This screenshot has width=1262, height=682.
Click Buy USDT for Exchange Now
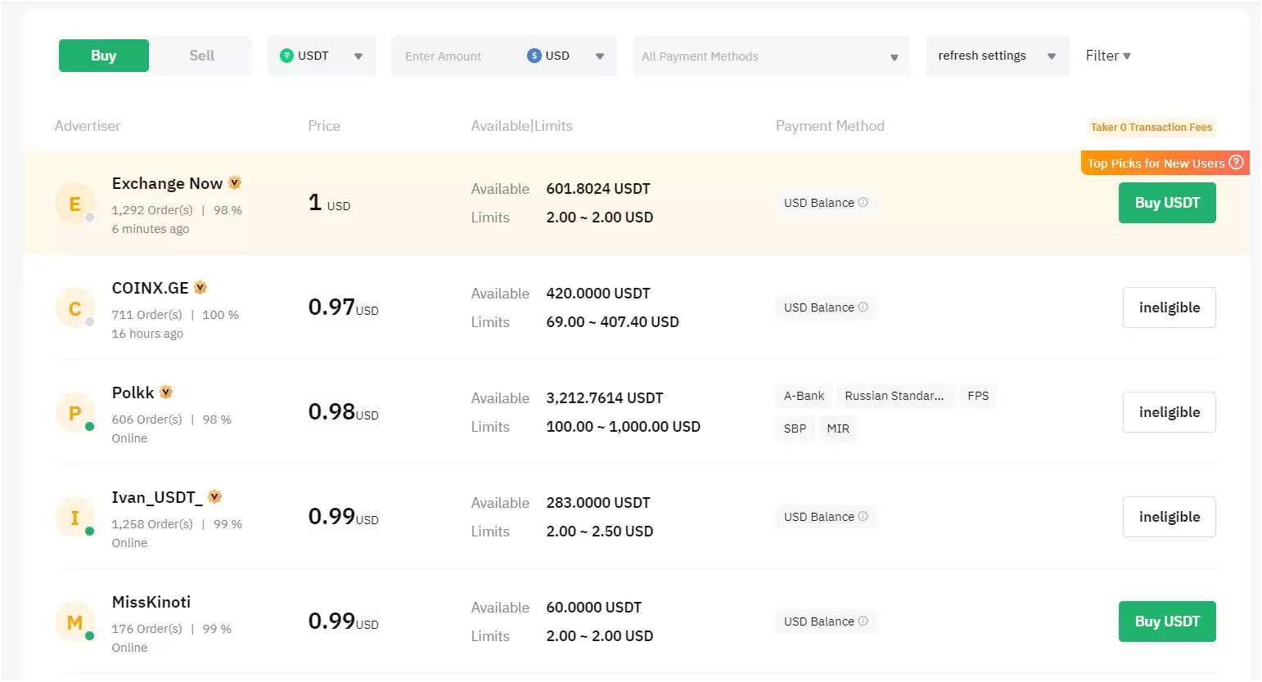(1167, 203)
